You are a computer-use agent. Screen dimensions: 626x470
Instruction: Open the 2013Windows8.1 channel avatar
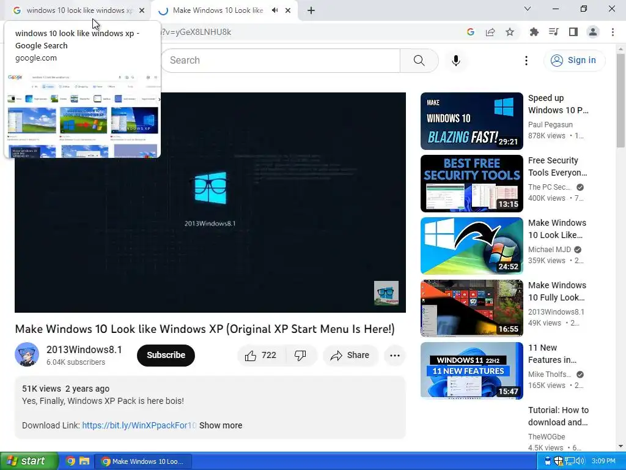(27, 354)
